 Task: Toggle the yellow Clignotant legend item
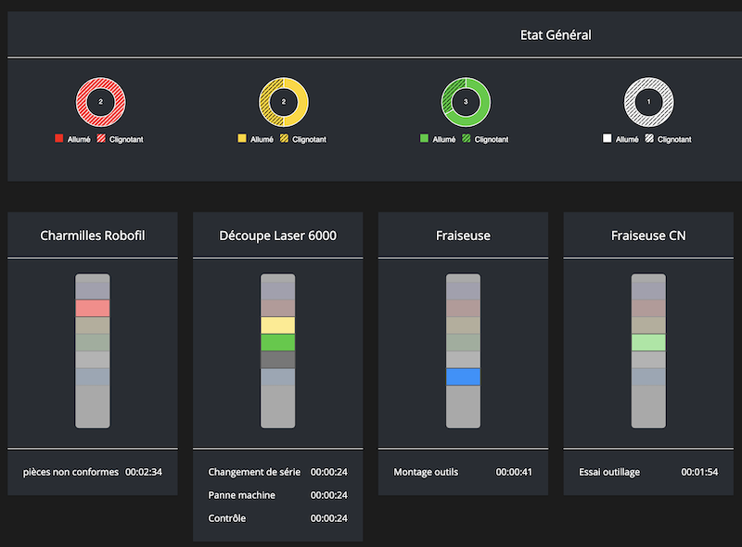point(303,139)
